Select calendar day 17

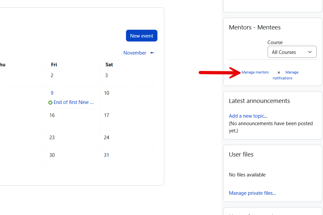coord(106,115)
